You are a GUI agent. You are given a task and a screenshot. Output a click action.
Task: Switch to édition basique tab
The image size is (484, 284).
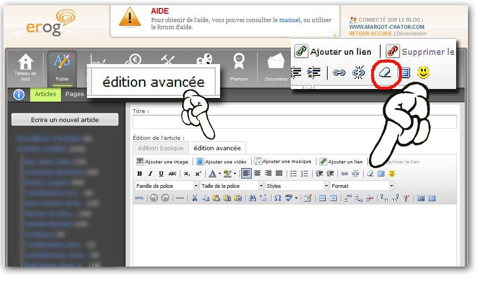(161, 148)
